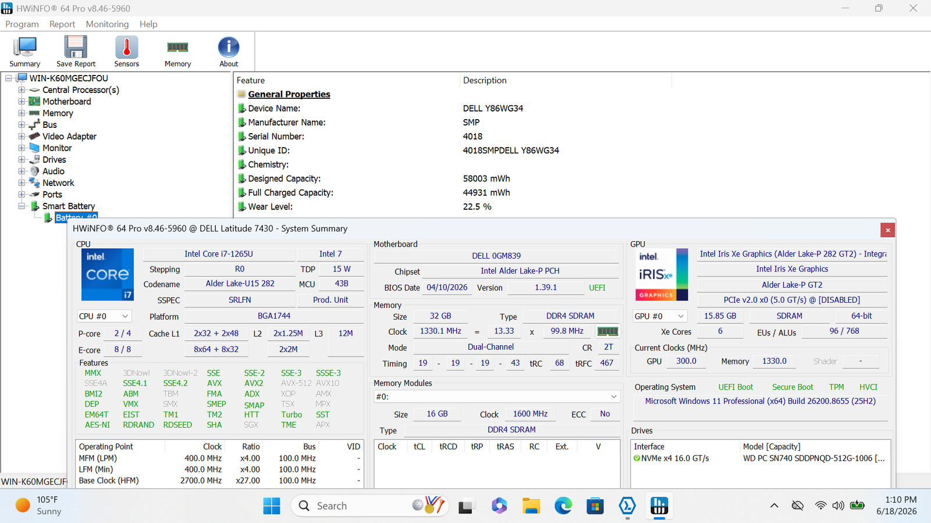Viewport: 931px width, 523px height.
Task: Click the Intel Iris Xe graphics logo
Action: tap(662, 274)
